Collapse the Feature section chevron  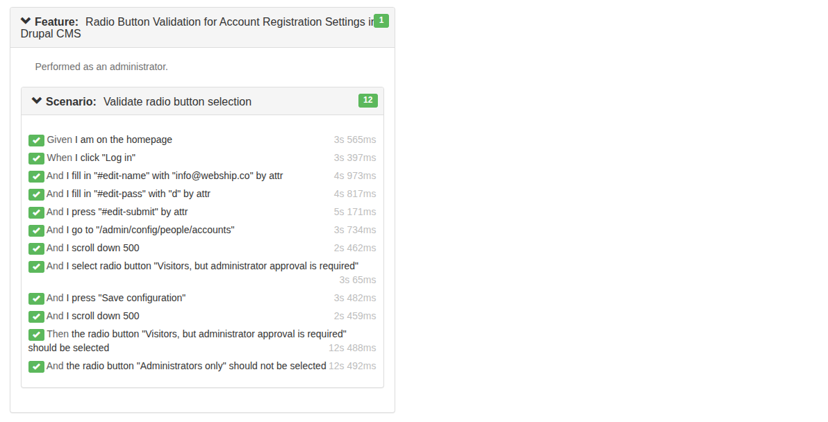coord(26,22)
